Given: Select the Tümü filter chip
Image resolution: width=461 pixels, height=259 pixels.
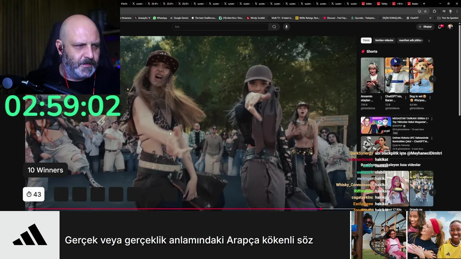Looking at the screenshot, I should (366, 40).
